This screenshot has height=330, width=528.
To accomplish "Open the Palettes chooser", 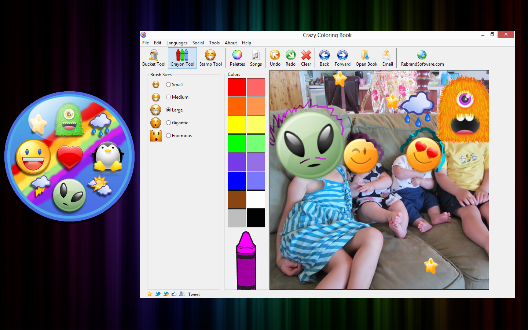I will 237,58.
